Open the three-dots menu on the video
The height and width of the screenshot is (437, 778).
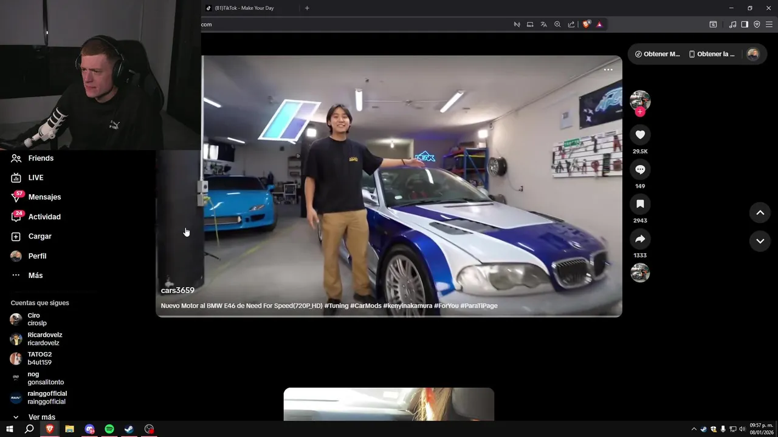click(x=608, y=70)
